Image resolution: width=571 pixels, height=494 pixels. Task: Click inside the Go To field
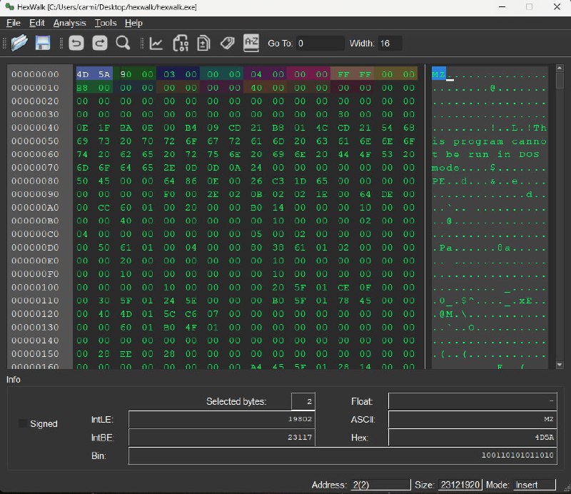pos(320,43)
